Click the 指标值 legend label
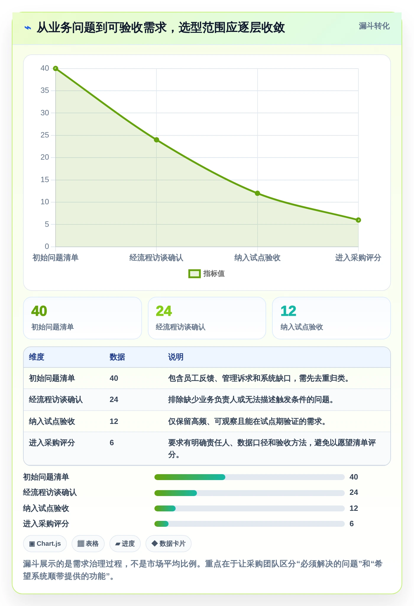This screenshot has height=606, width=414. pos(214,274)
